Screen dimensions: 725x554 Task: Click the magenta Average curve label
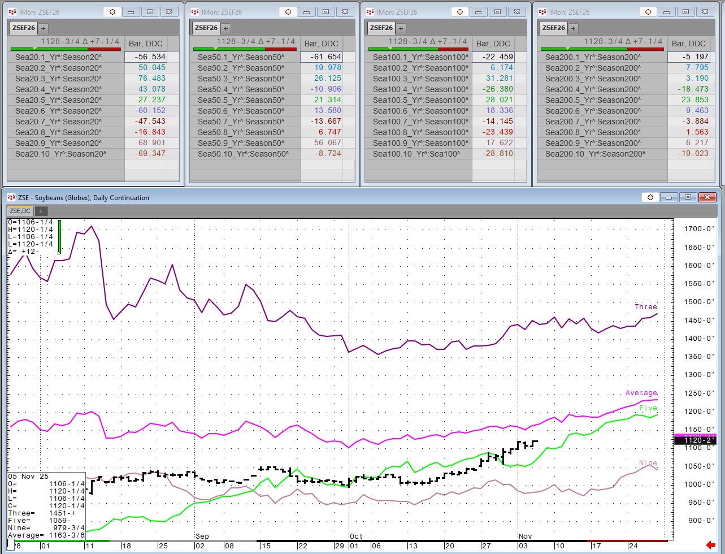pyautogui.click(x=641, y=393)
